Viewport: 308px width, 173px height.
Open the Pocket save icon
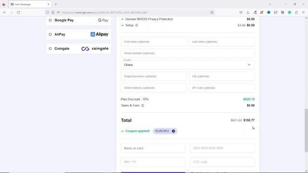click(x=241, y=12)
